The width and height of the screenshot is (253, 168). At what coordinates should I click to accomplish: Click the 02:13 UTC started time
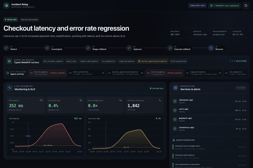point(238,34)
